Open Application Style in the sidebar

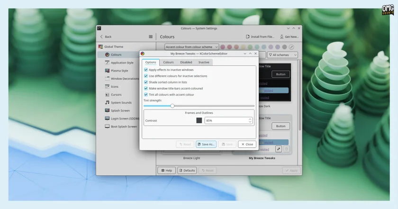[118, 63]
